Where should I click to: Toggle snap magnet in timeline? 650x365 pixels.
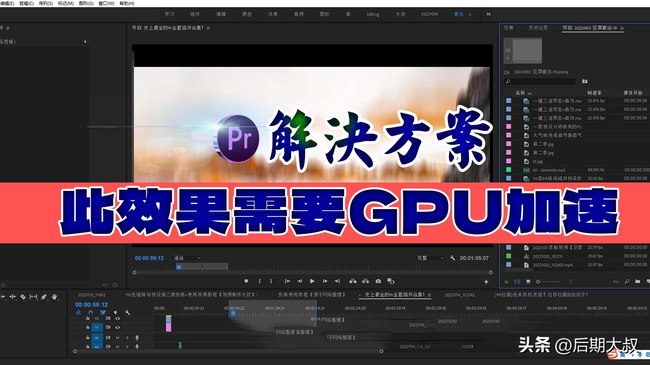pyautogui.click(x=90, y=313)
